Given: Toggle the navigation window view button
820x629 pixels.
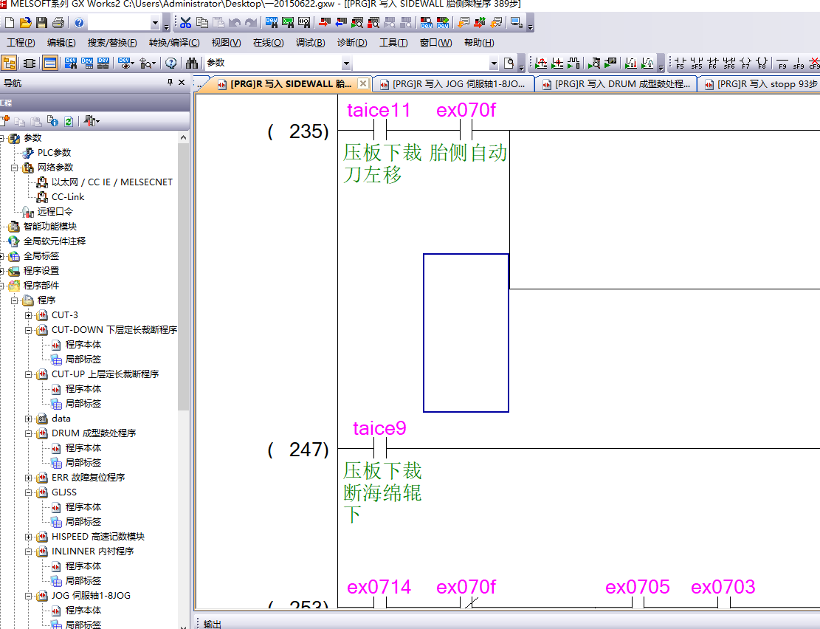Looking at the screenshot, I should 10,63.
